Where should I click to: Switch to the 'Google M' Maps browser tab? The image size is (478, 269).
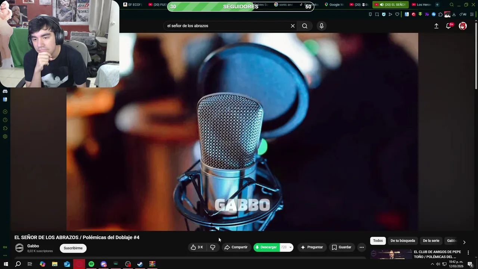coord(333,4)
